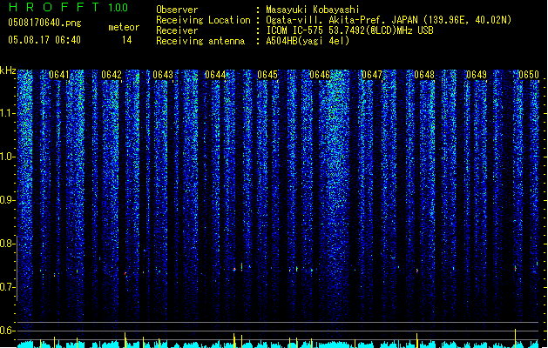
Task: Click the 0644 time marker
Action: pos(215,75)
